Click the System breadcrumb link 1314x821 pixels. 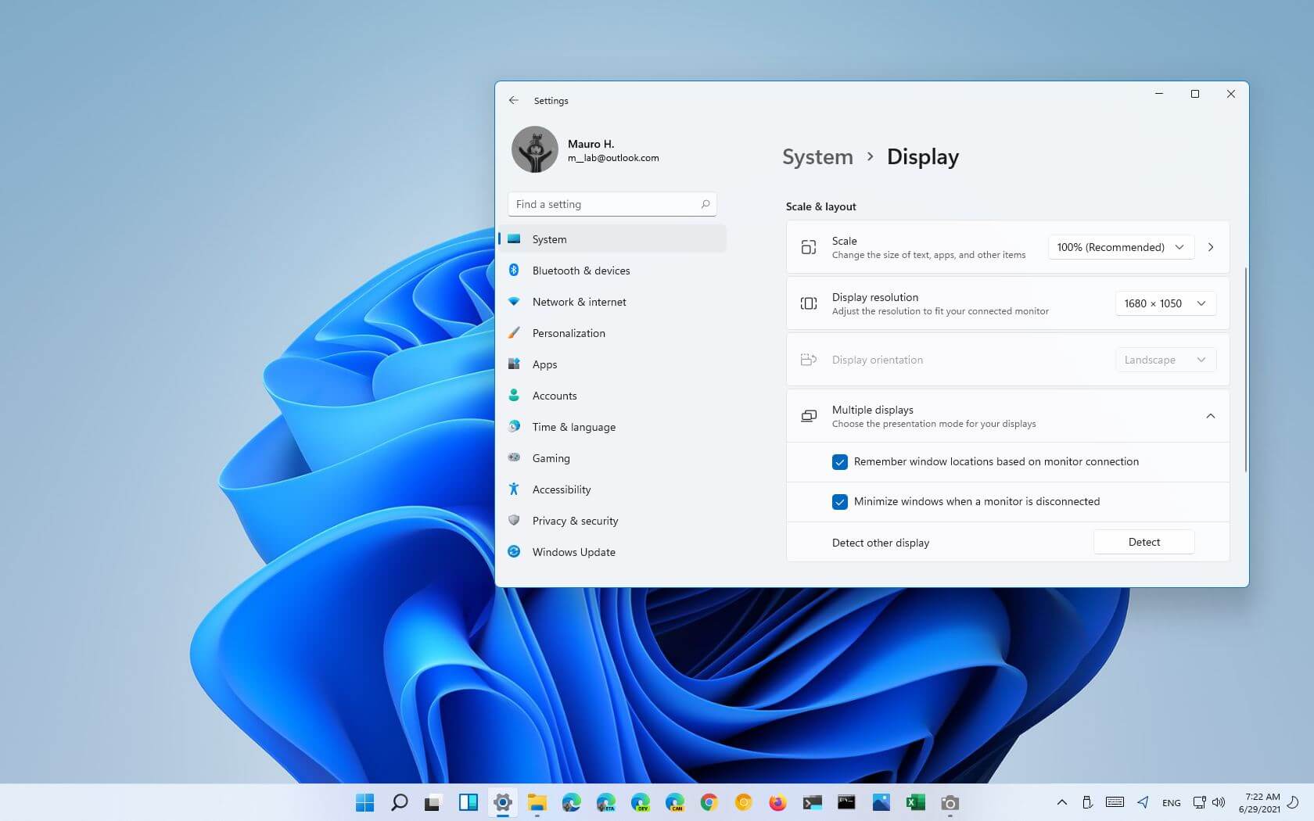817,157
